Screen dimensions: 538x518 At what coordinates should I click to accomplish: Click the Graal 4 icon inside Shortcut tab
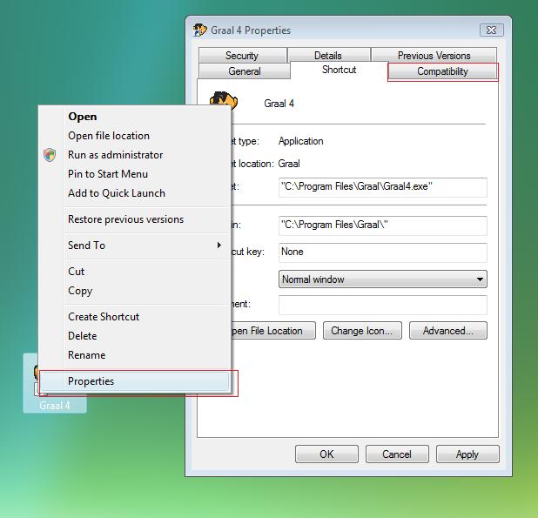223,102
